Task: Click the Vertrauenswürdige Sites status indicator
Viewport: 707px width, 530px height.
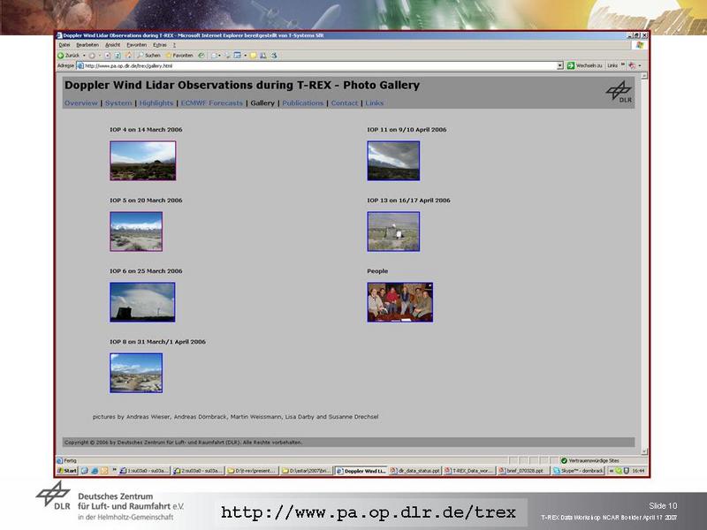Action: (x=589, y=460)
